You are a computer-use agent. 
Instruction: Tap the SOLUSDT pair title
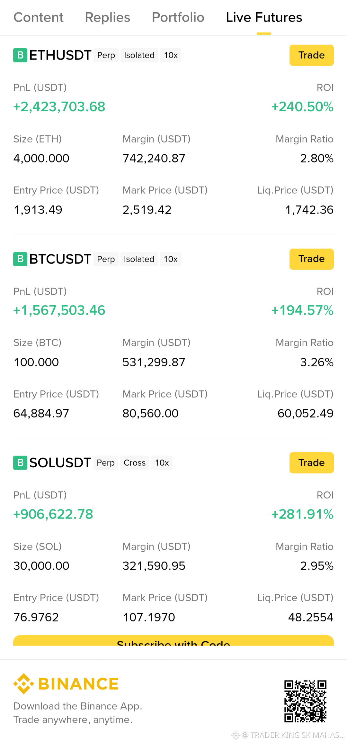pyautogui.click(x=60, y=463)
